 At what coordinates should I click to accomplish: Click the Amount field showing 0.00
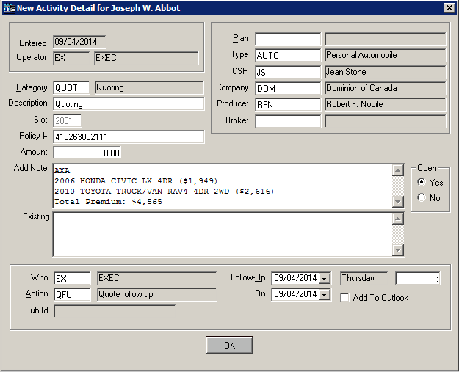click(87, 153)
